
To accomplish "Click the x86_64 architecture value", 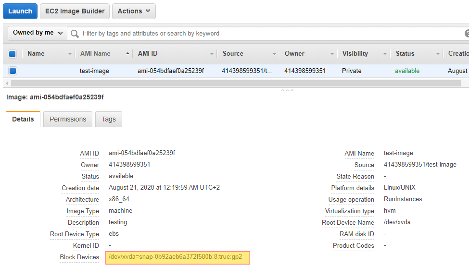I will pyautogui.click(x=119, y=199).
